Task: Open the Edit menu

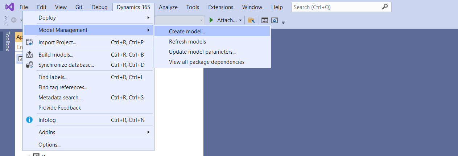Action: (x=42, y=7)
